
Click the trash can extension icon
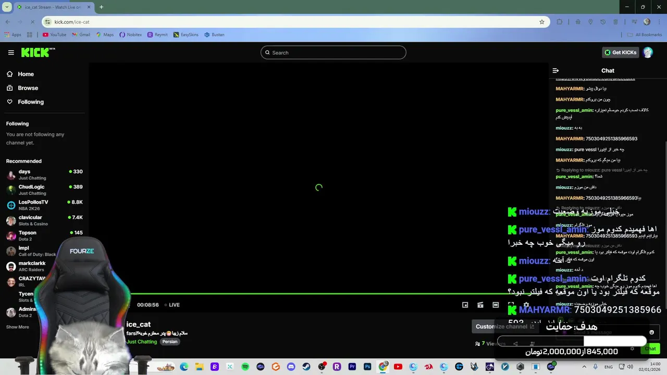click(615, 22)
